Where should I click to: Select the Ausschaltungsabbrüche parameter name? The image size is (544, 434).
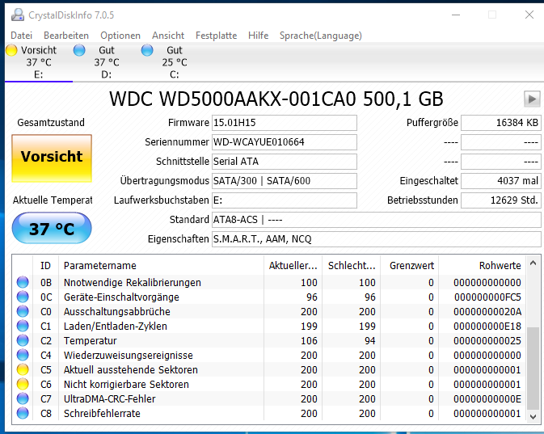click(x=117, y=312)
